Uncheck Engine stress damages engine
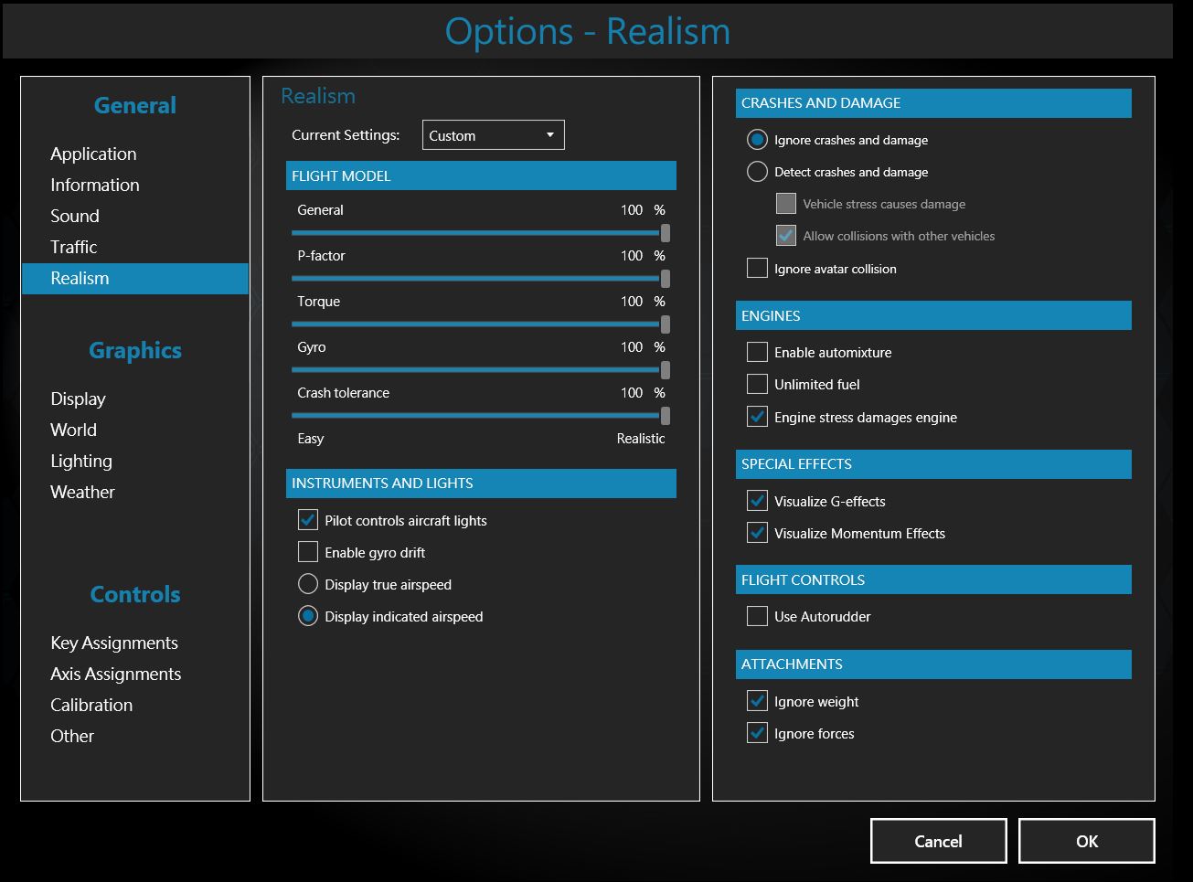Screen dimensions: 1193x882 pos(757,417)
